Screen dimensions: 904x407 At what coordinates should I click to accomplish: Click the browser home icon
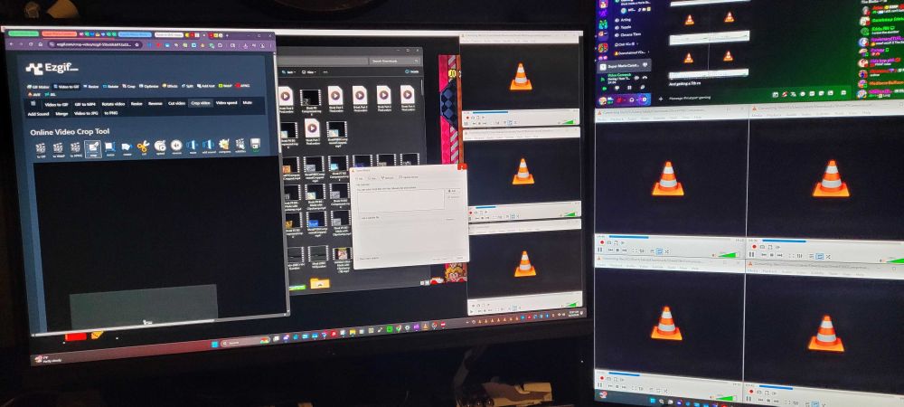[41, 43]
